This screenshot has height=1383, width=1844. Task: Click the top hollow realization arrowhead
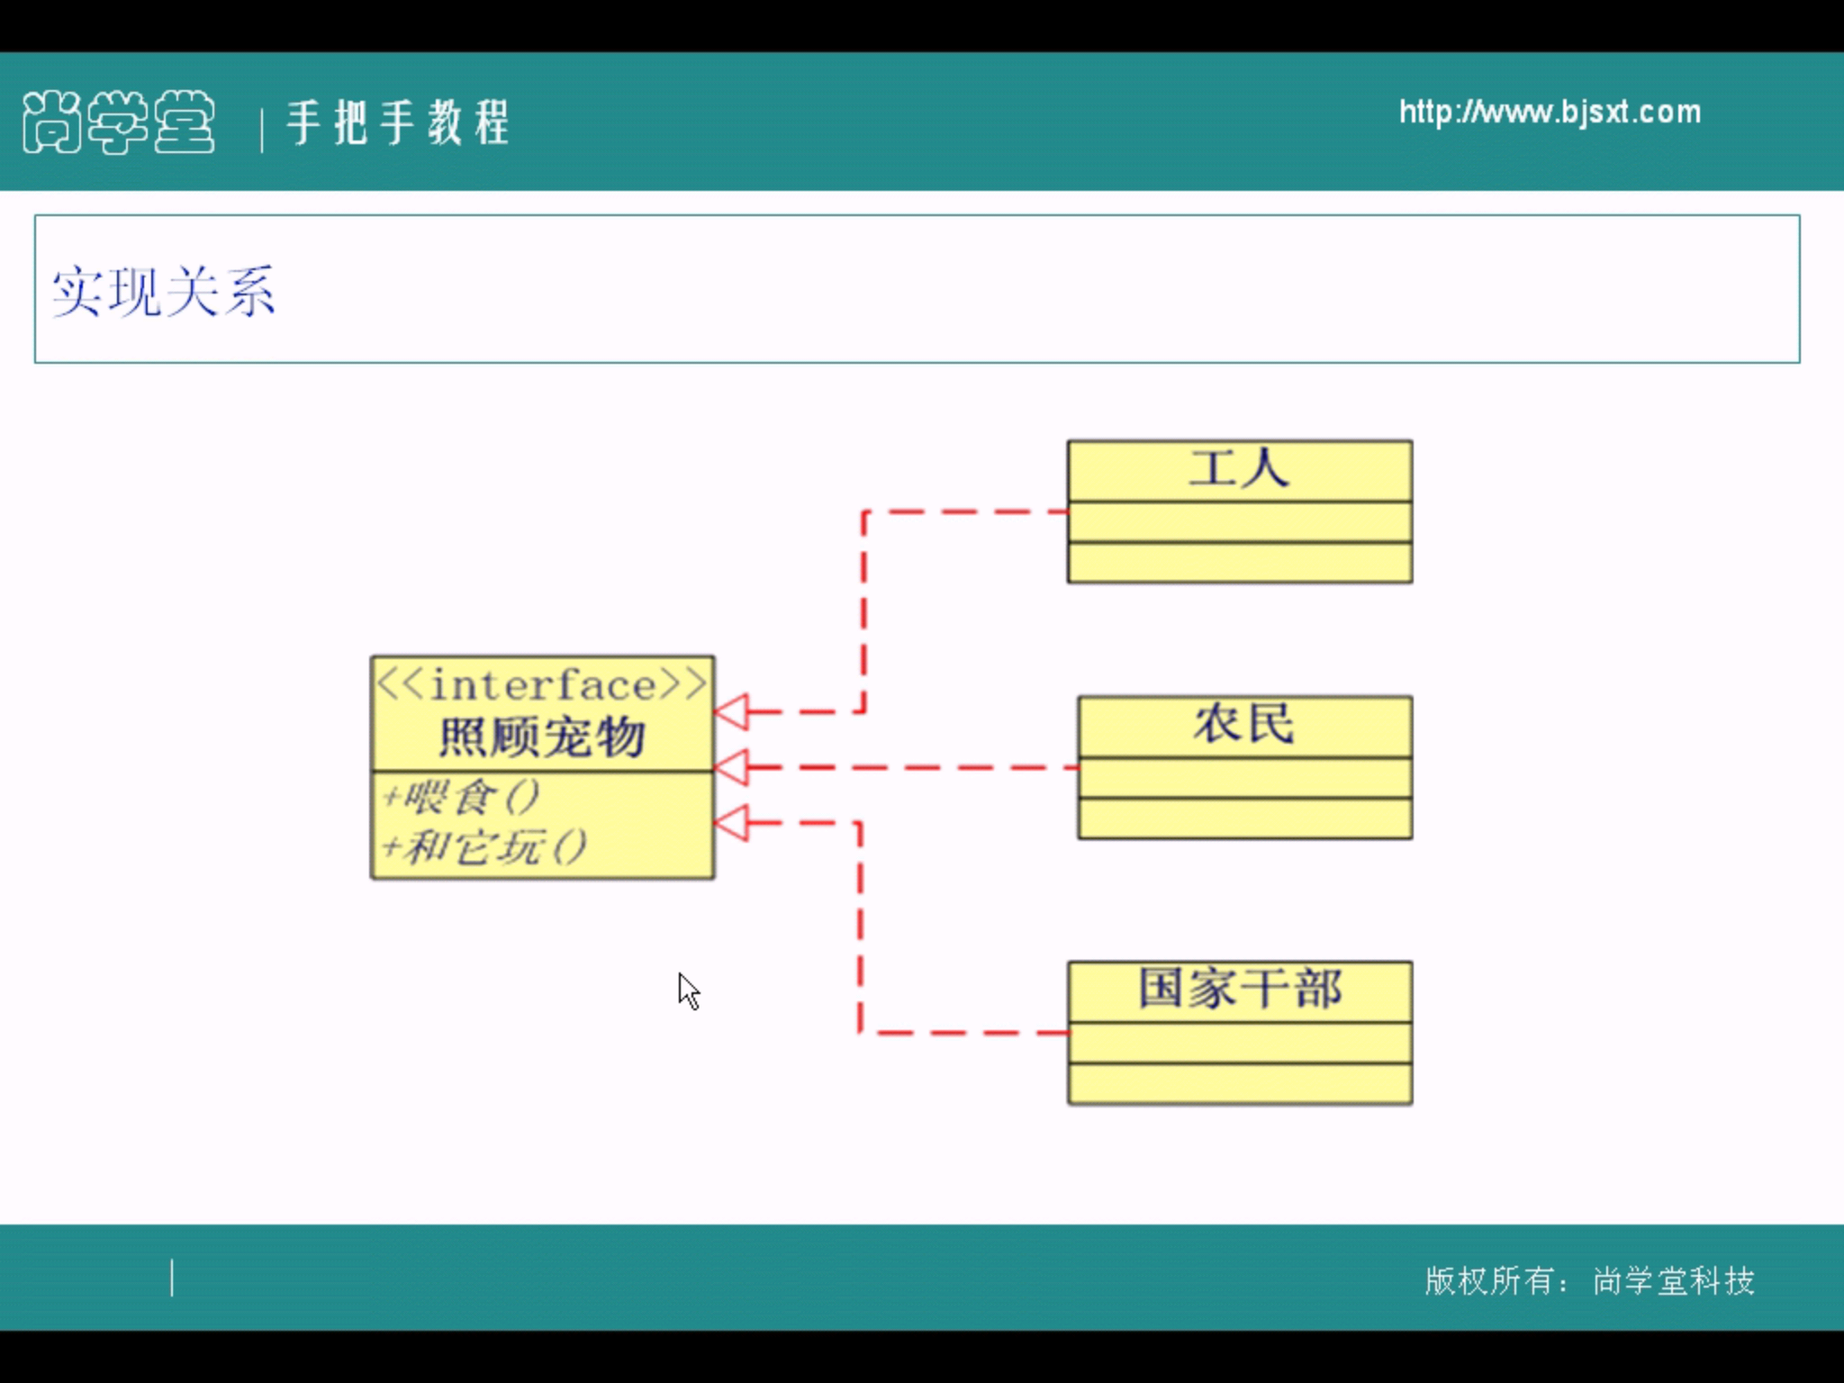click(x=733, y=711)
